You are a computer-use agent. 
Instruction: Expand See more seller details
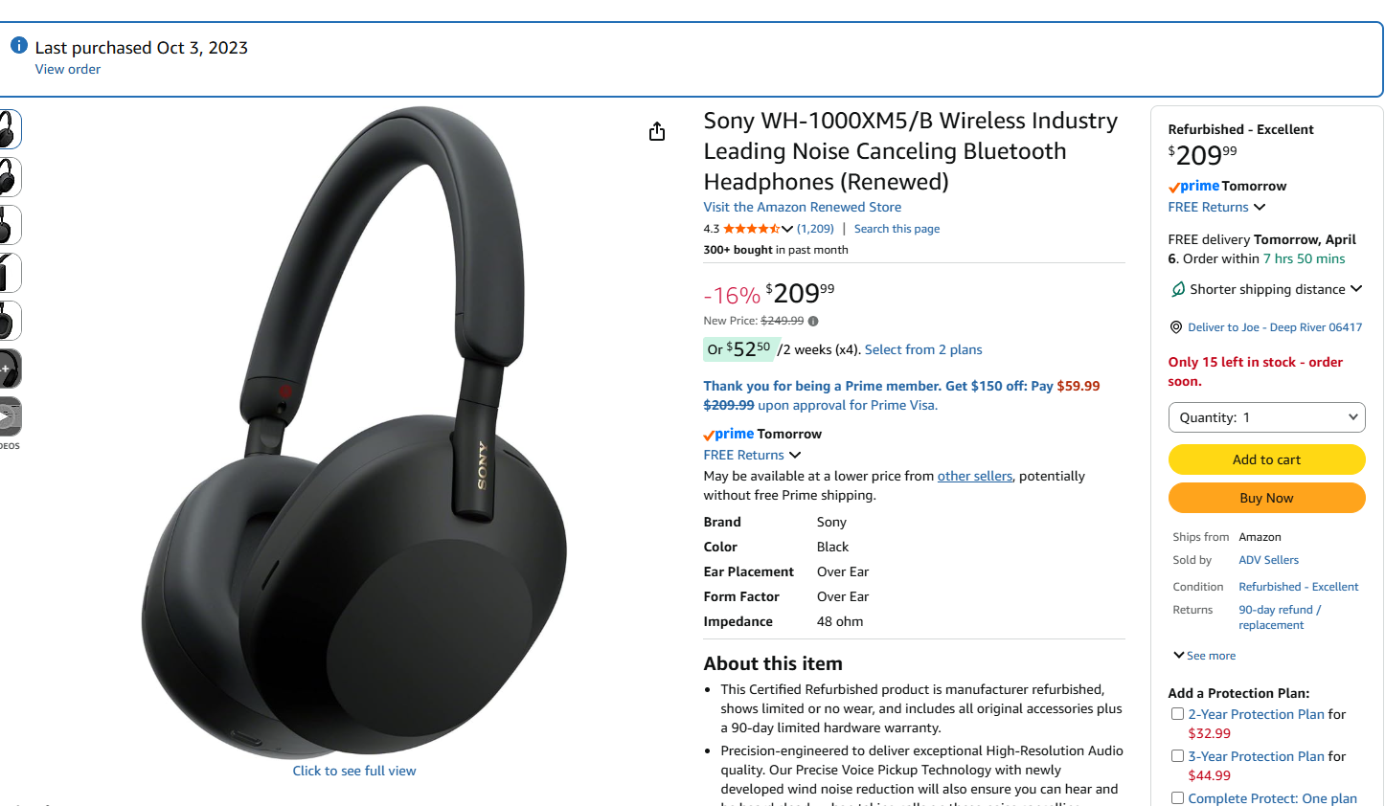[1205, 656]
